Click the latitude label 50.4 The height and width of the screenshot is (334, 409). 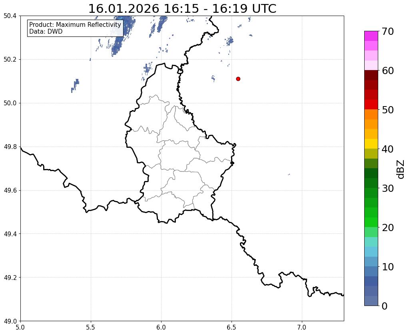[10, 16]
